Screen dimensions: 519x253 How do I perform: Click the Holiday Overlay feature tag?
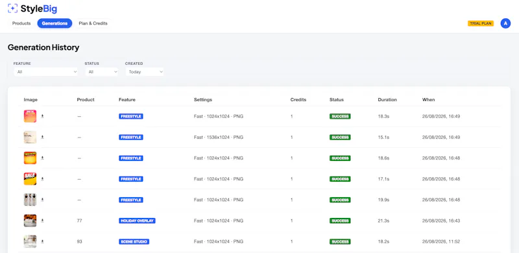click(x=137, y=221)
